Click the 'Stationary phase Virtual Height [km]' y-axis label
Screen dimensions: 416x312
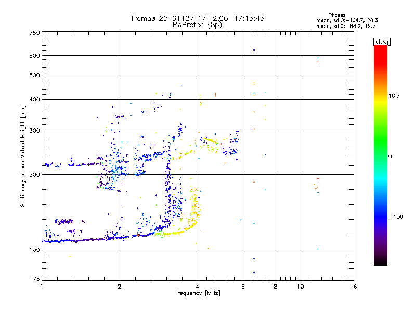click(x=22, y=156)
